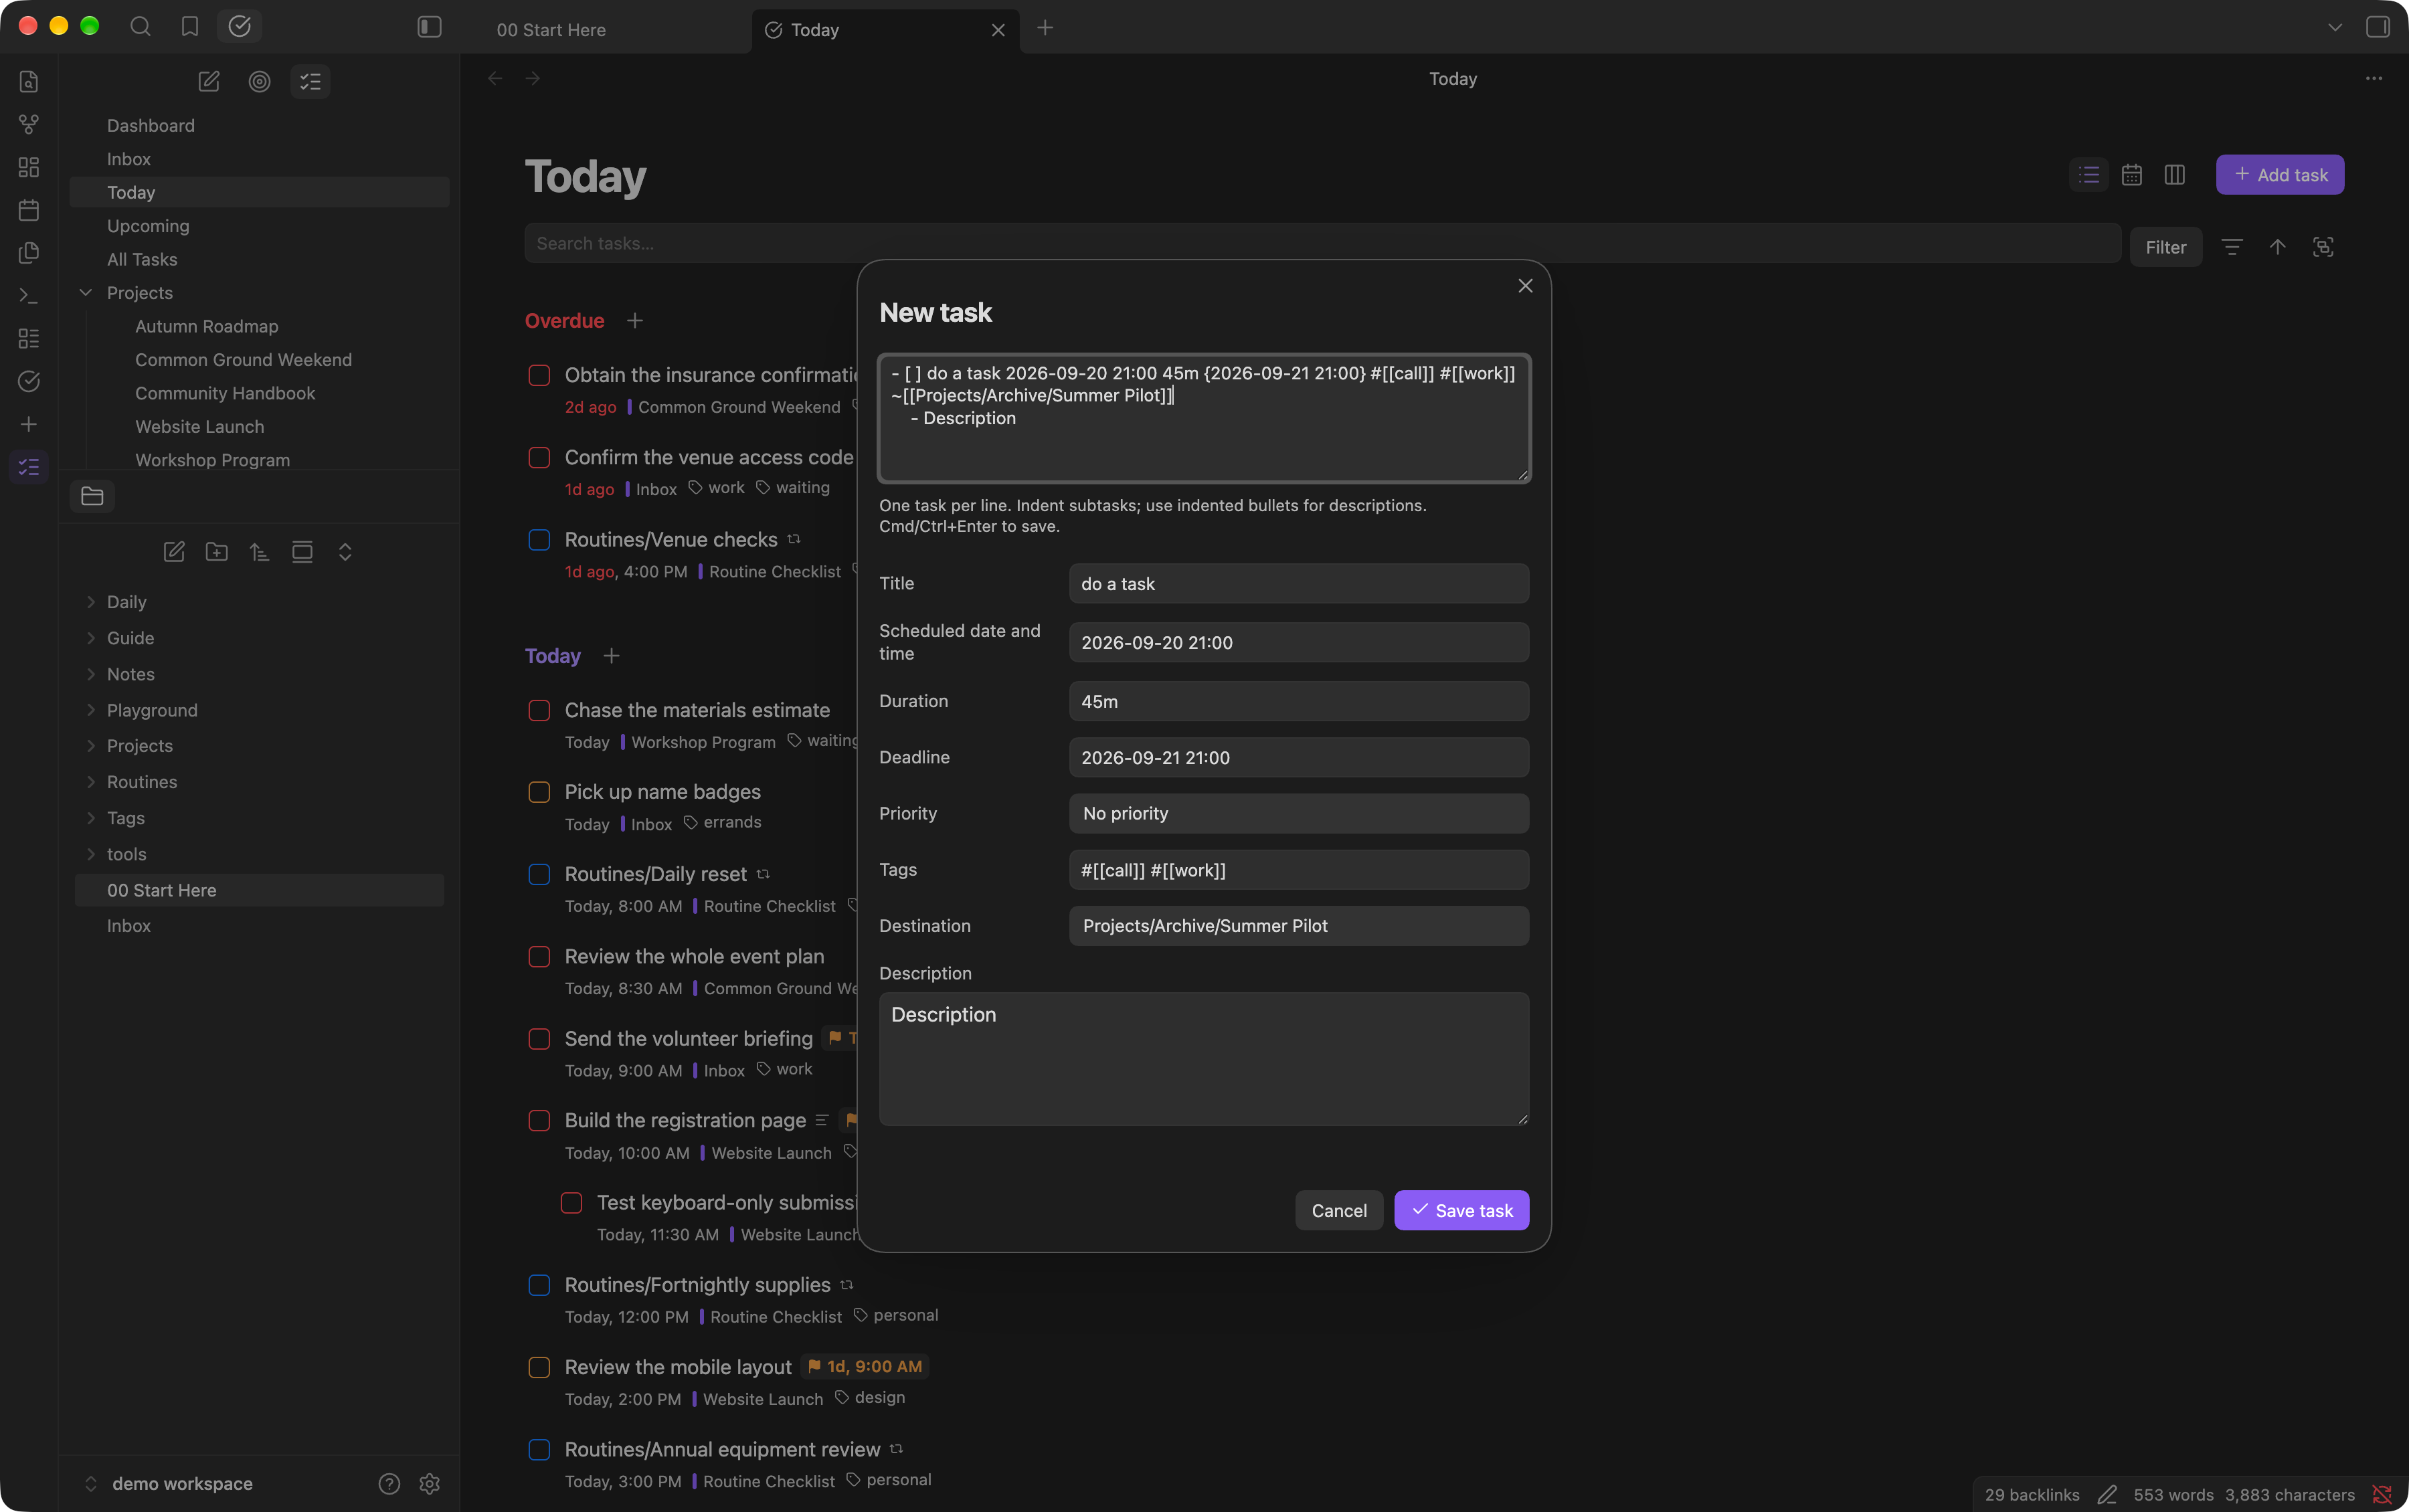
Task: Switch to calendar view icon near Add task
Action: pos(2132,175)
